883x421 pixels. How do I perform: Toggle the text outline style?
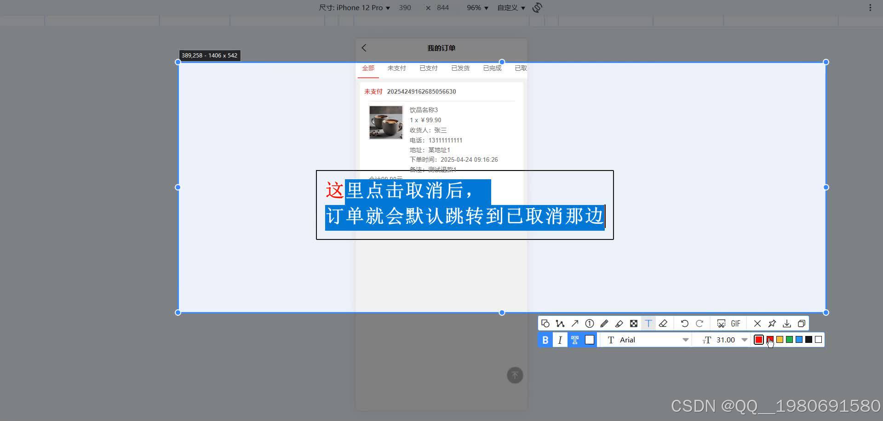point(574,340)
